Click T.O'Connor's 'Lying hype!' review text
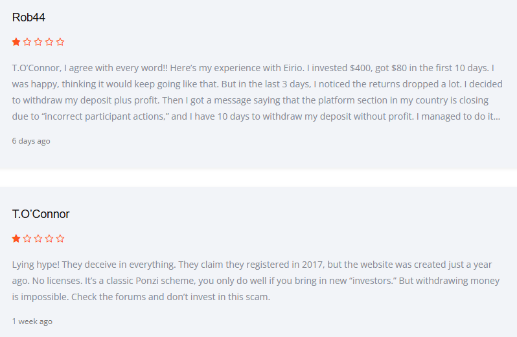 pyautogui.click(x=256, y=281)
